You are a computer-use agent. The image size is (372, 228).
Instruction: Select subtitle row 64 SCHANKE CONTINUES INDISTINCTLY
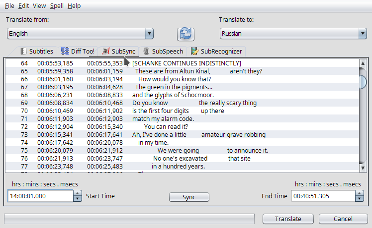pos(182,63)
